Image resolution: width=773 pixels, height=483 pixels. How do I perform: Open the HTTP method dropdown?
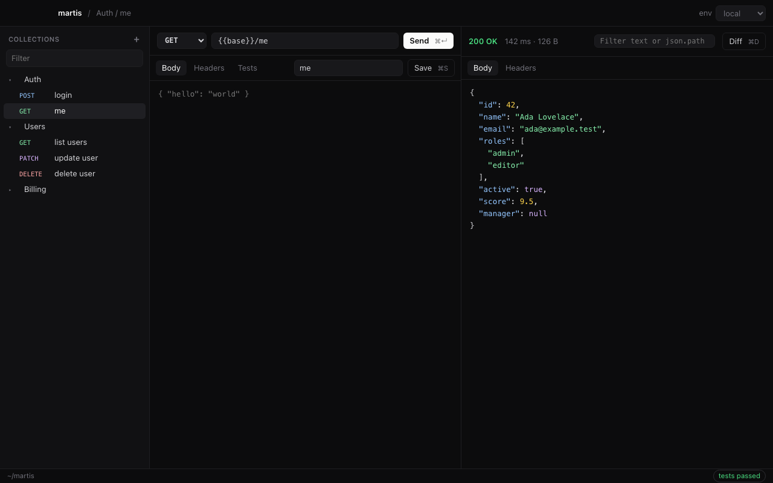click(x=182, y=40)
